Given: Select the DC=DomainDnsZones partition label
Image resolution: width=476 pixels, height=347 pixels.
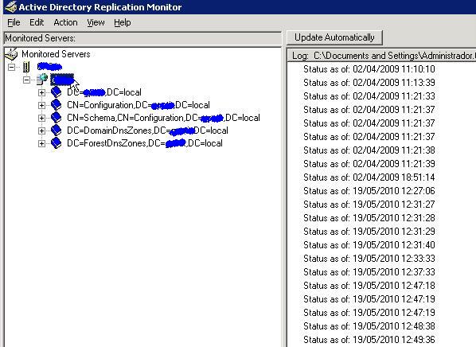Looking at the screenshot, I should point(147,131).
